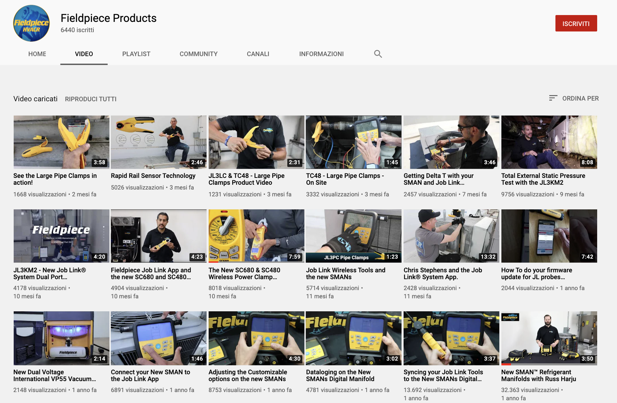Click title 'See the Large Pipe Clamps in action!'
Screen dimensions: 617x403
pyautogui.click(x=55, y=179)
